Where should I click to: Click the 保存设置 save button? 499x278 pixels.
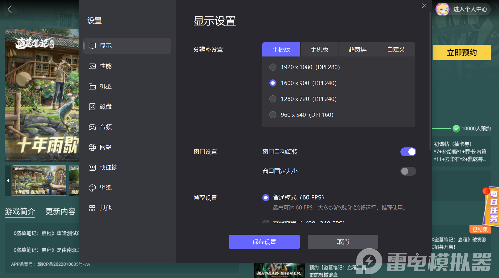[x=264, y=242]
